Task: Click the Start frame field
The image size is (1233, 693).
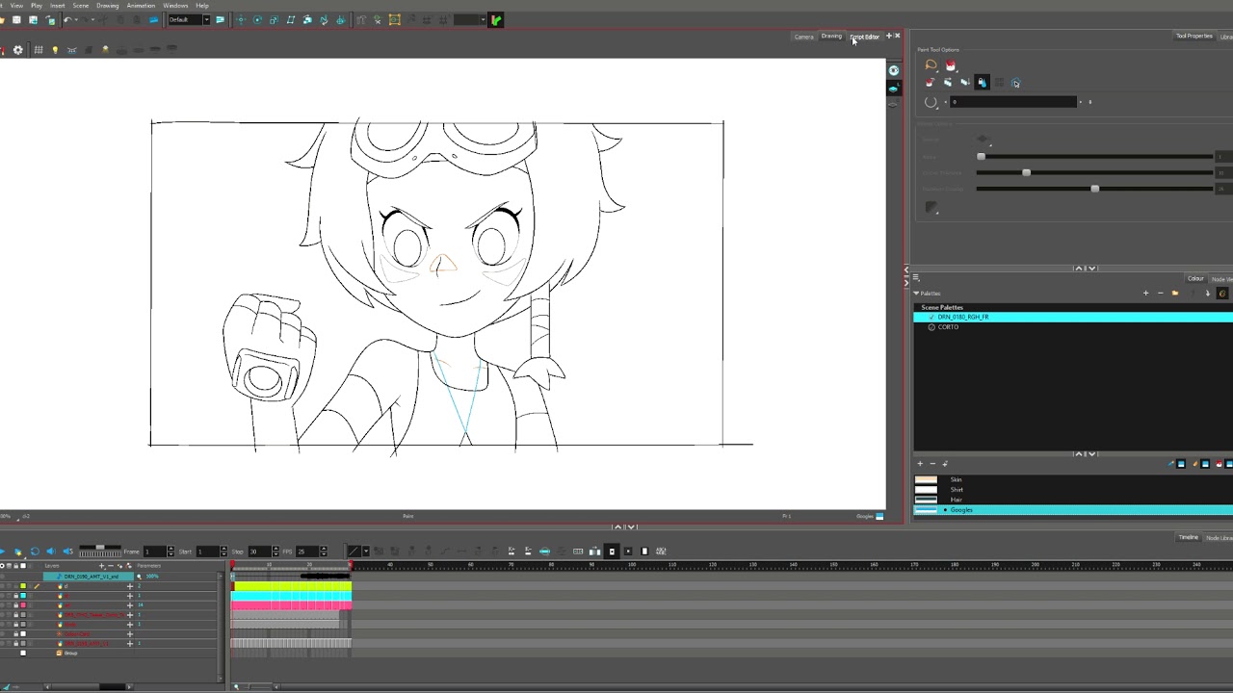Action: click(210, 552)
